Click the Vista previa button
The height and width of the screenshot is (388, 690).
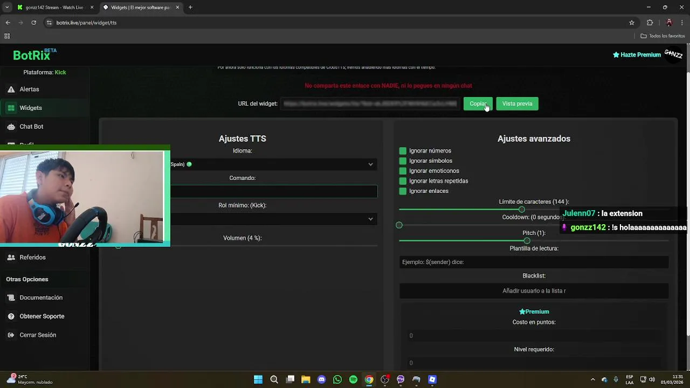517,104
